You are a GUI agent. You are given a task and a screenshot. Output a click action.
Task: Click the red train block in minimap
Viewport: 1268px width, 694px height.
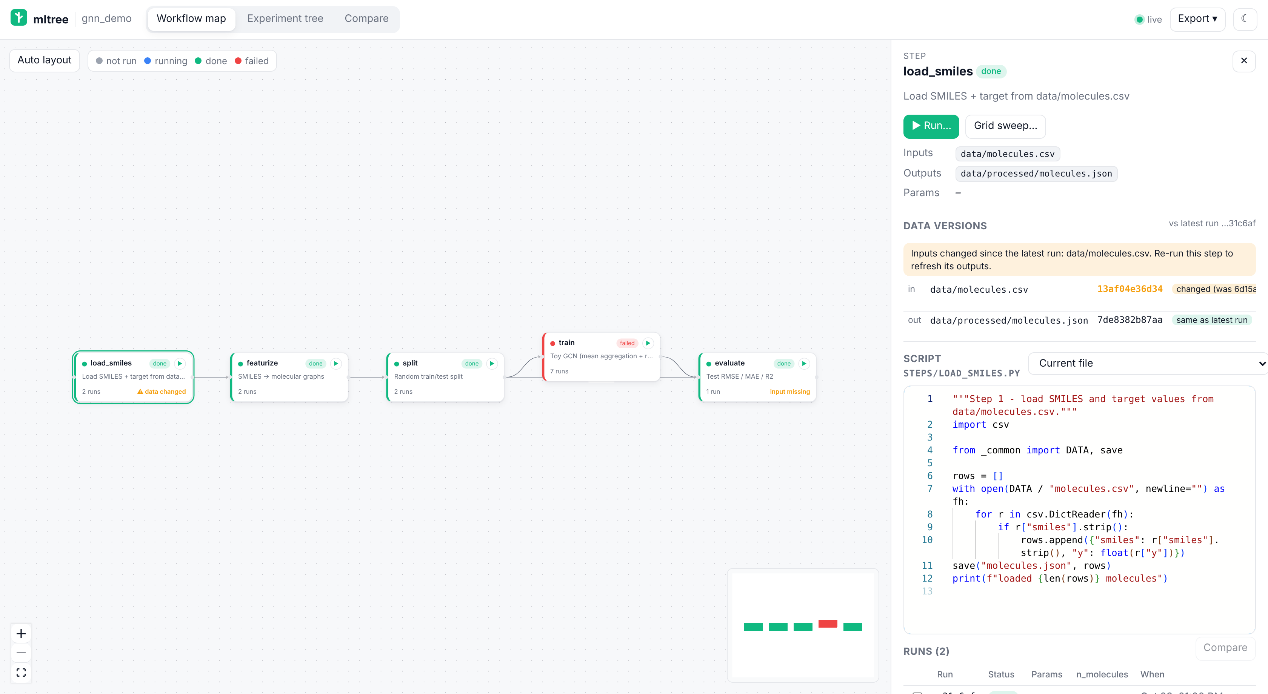pos(828,623)
